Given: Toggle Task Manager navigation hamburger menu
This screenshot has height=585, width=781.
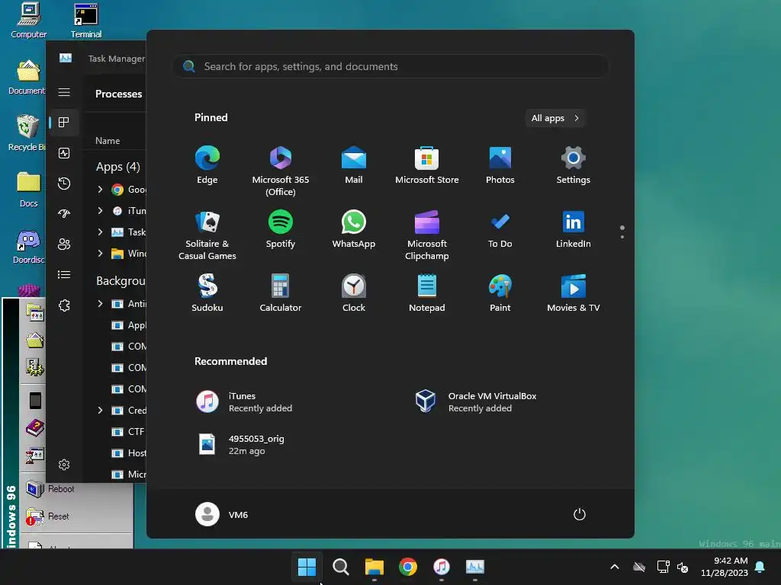Looking at the screenshot, I should [x=64, y=92].
